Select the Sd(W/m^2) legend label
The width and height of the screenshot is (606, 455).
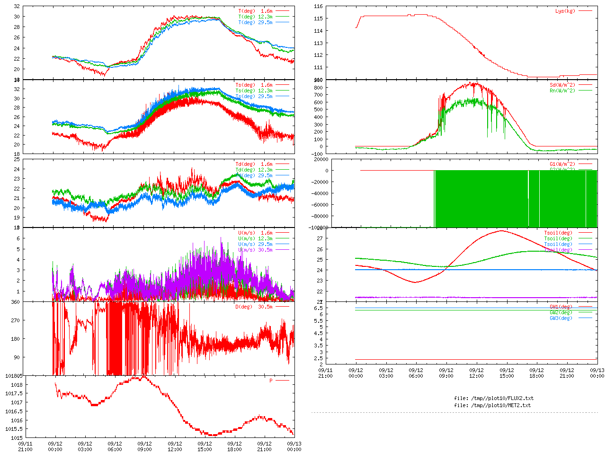tap(562, 85)
